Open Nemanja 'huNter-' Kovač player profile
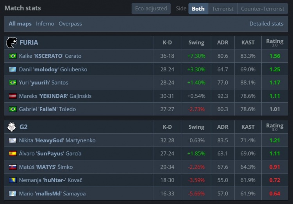293x204 pixels. point(50,180)
